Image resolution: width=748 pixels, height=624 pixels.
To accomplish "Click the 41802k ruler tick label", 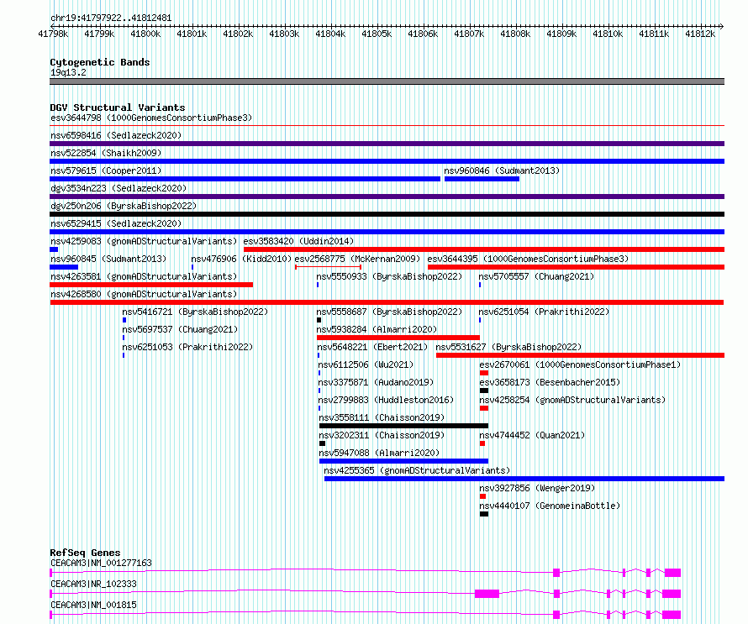I will point(238,34).
